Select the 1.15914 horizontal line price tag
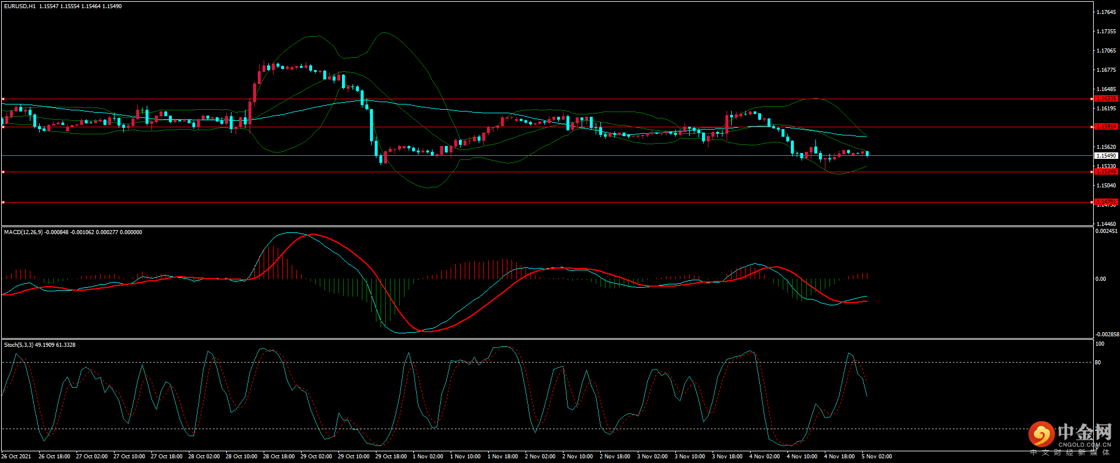This screenshot has height=463, width=1120. click(x=1105, y=127)
